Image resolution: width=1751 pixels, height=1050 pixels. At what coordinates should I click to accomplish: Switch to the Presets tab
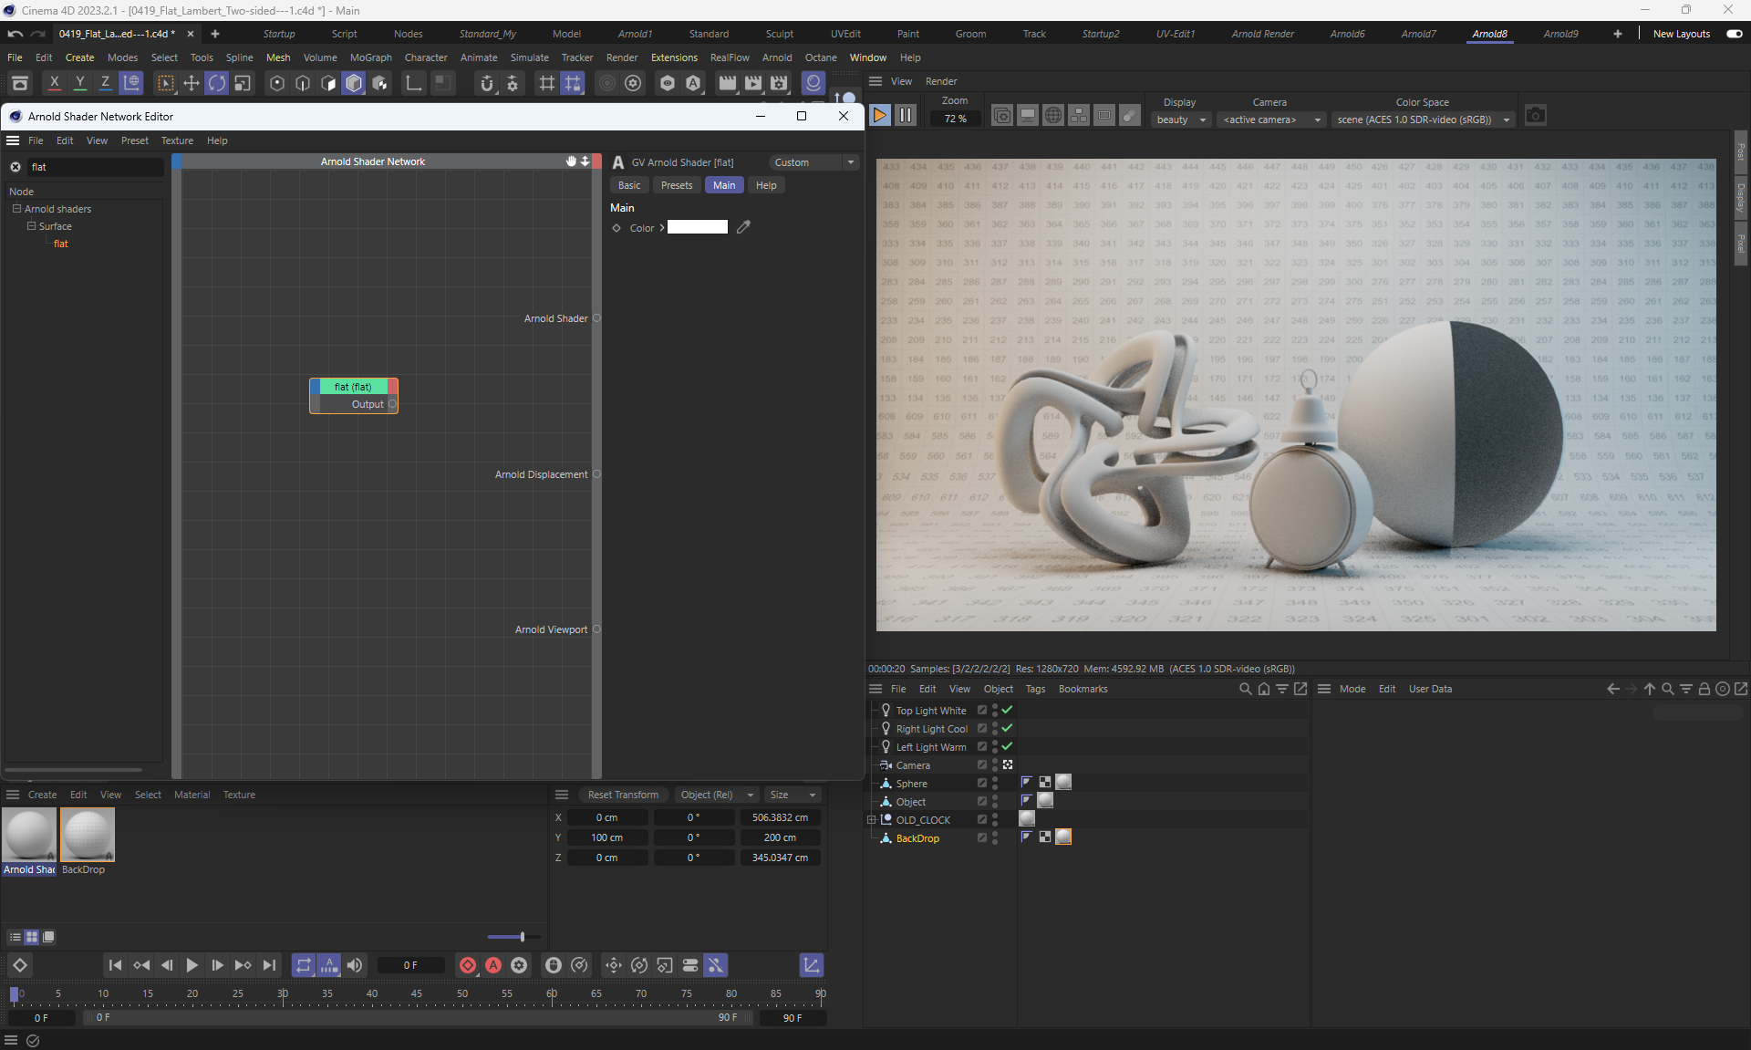click(676, 185)
